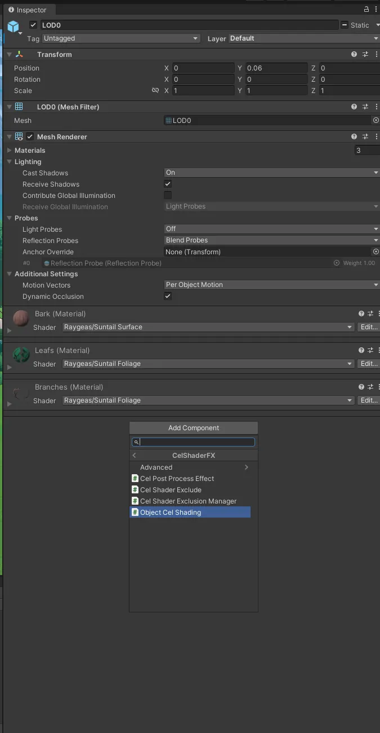The image size is (380, 733).
Task: Select Cel Post Process Effect component
Action: coord(190,478)
